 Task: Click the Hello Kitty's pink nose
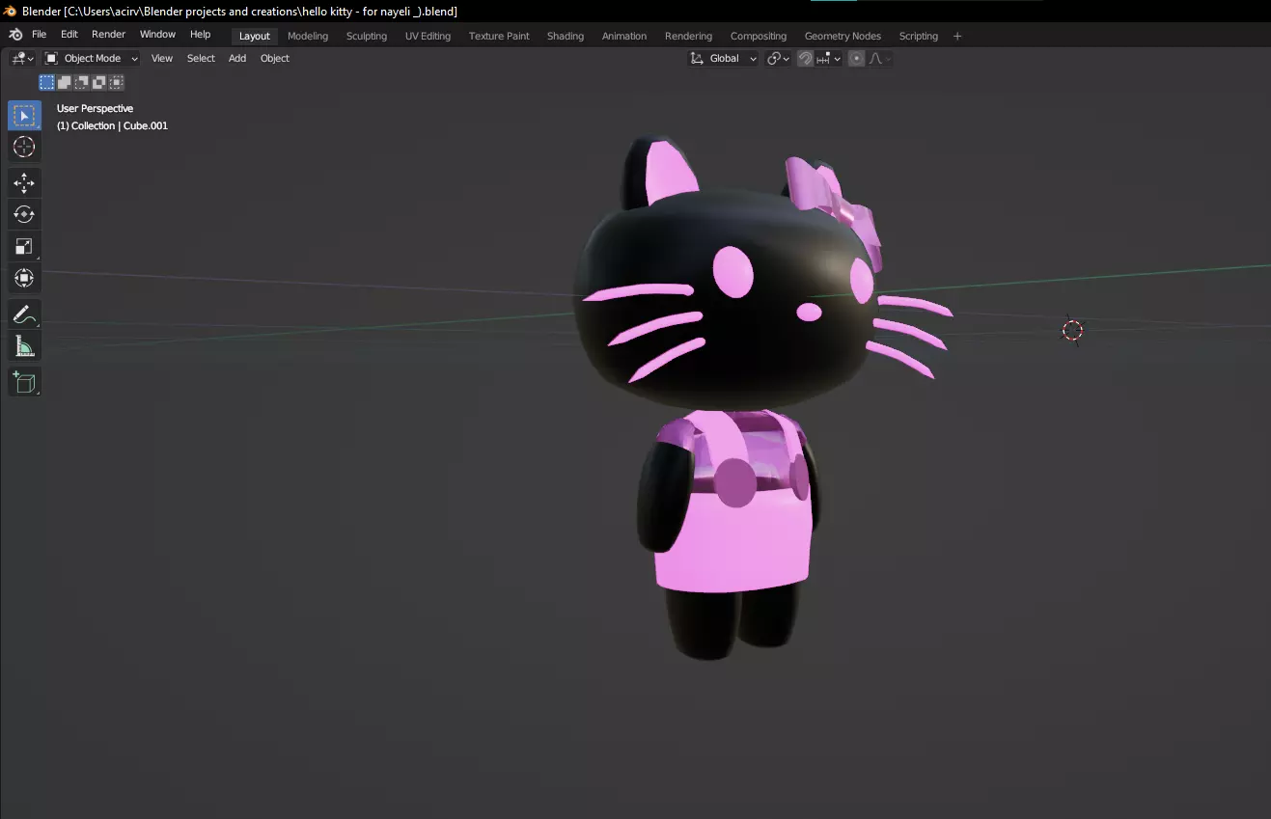pyautogui.click(x=809, y=312)
